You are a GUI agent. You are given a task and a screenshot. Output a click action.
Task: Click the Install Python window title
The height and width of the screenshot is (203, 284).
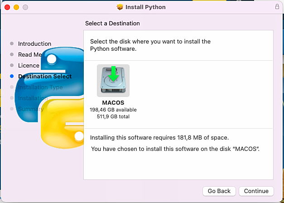pos(145,7)
